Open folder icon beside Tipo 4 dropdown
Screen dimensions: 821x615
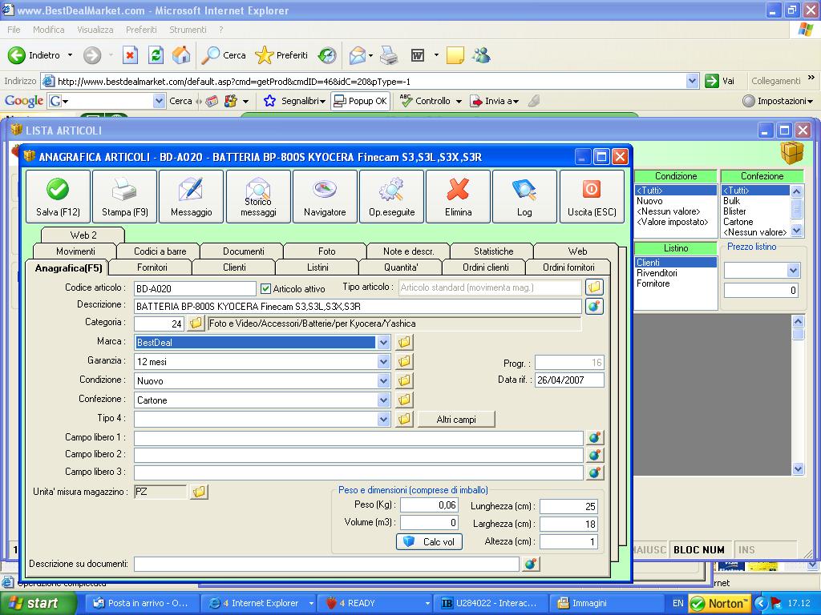pos(404,419)
